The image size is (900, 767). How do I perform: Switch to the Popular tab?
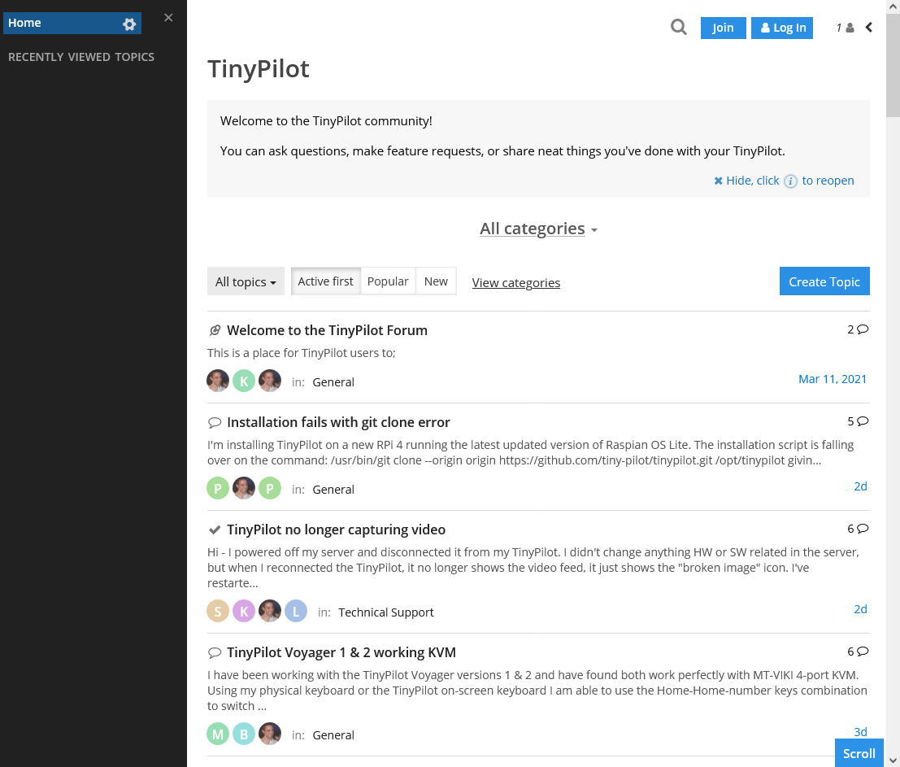388,281
